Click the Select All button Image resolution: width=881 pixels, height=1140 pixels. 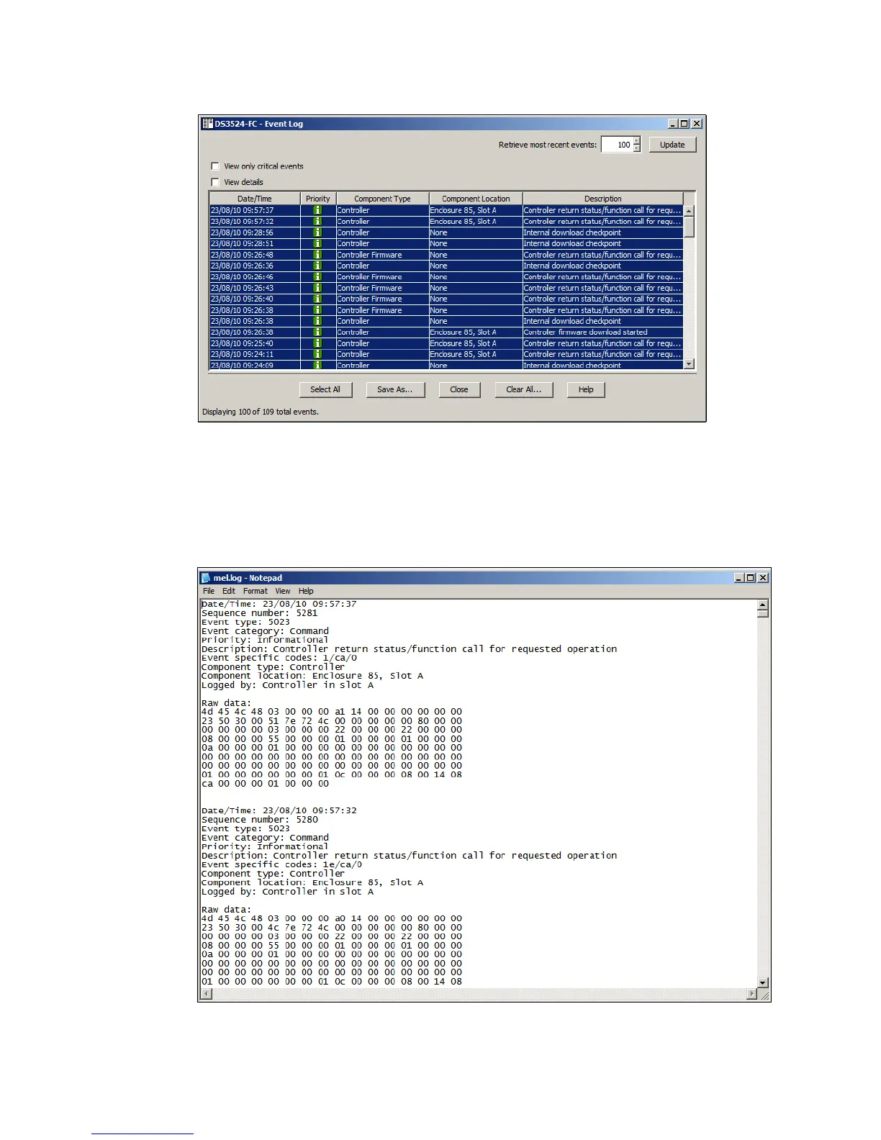point(325,389)
